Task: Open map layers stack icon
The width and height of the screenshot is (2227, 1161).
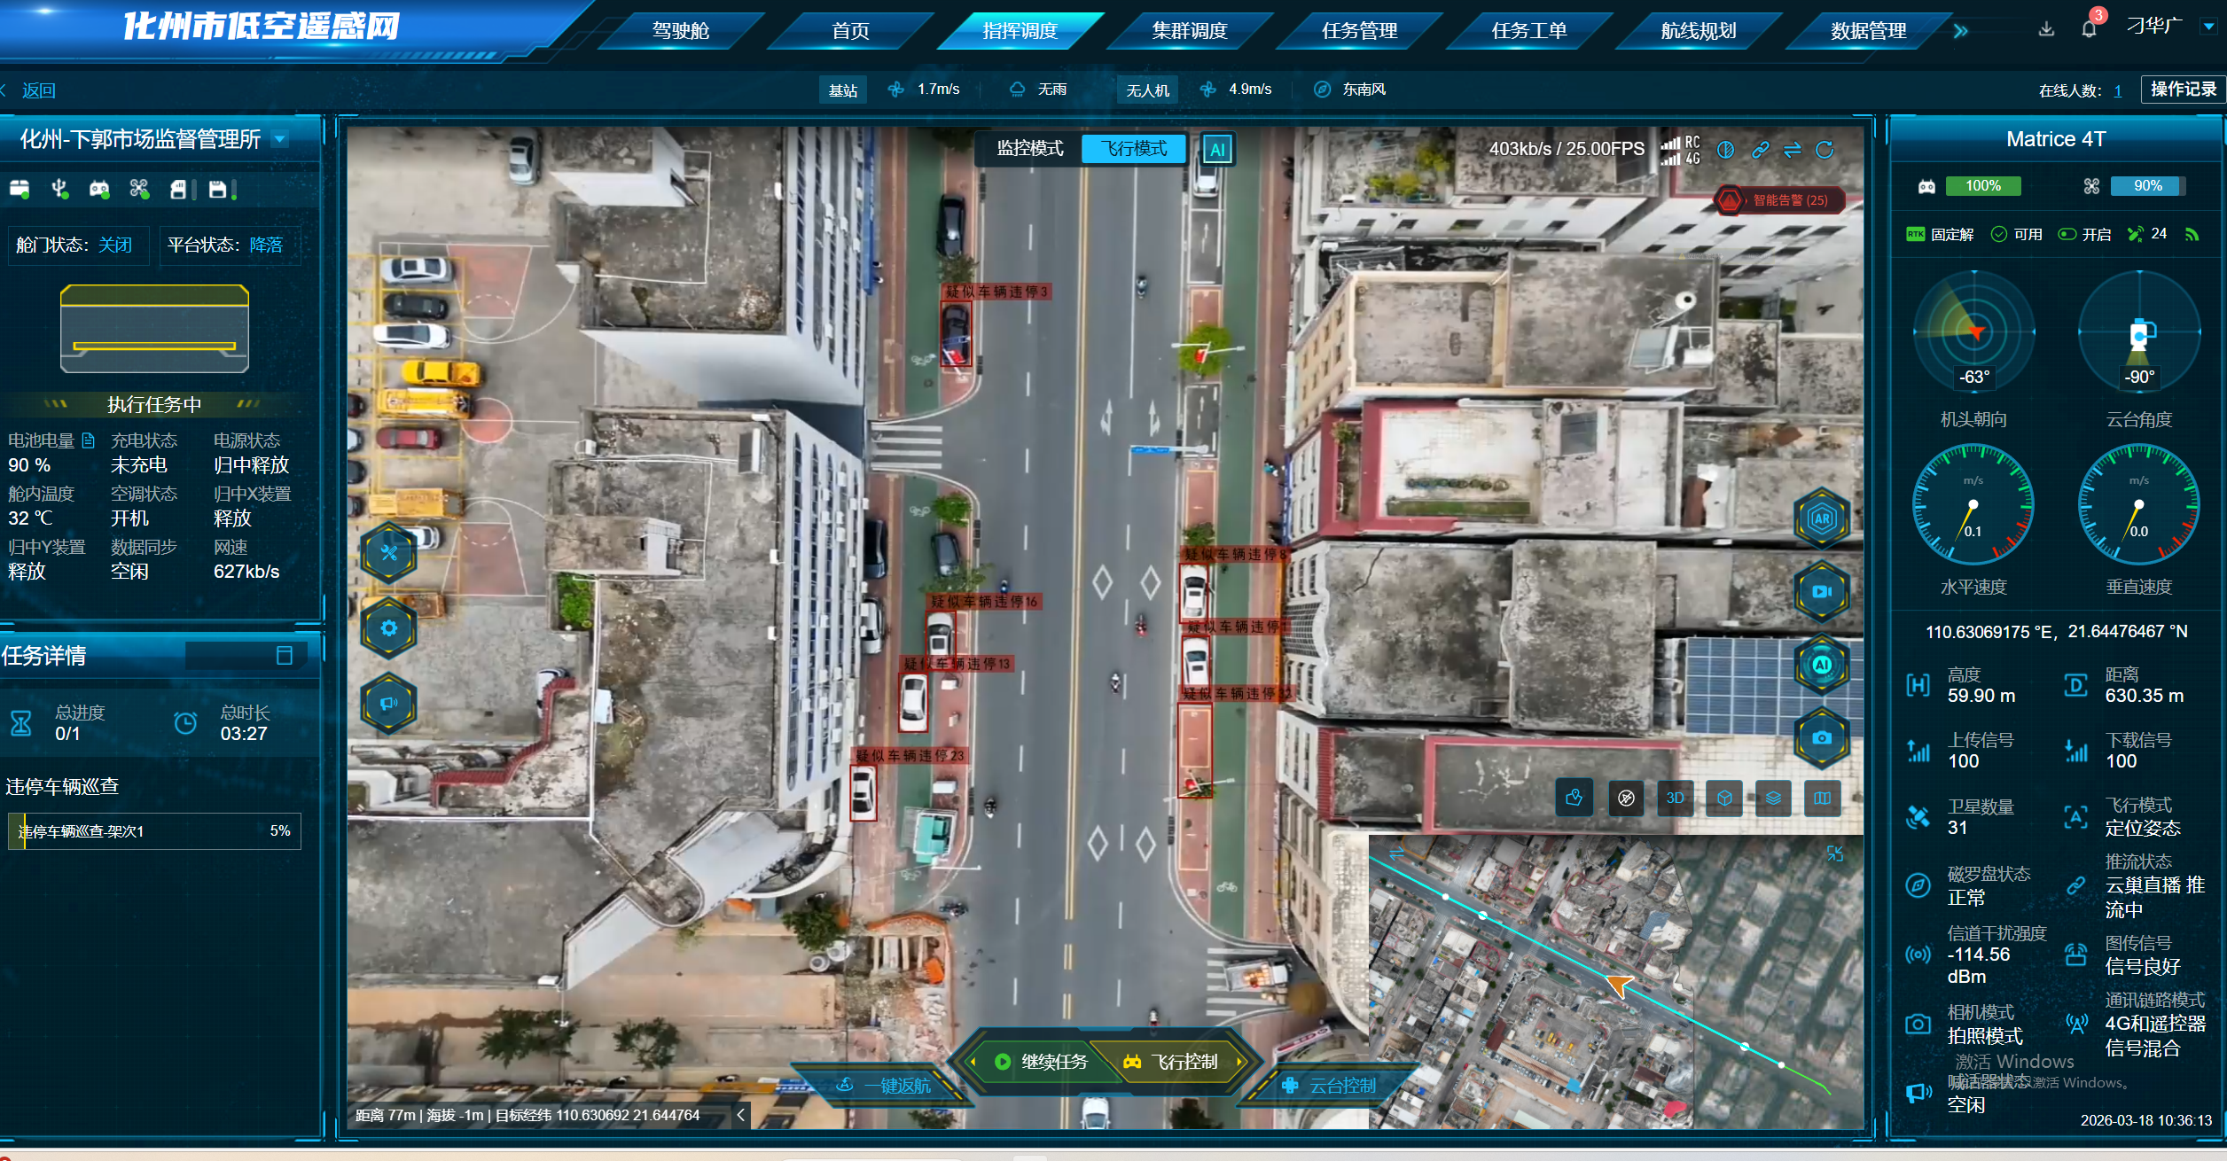Action: coord(1773,799)
